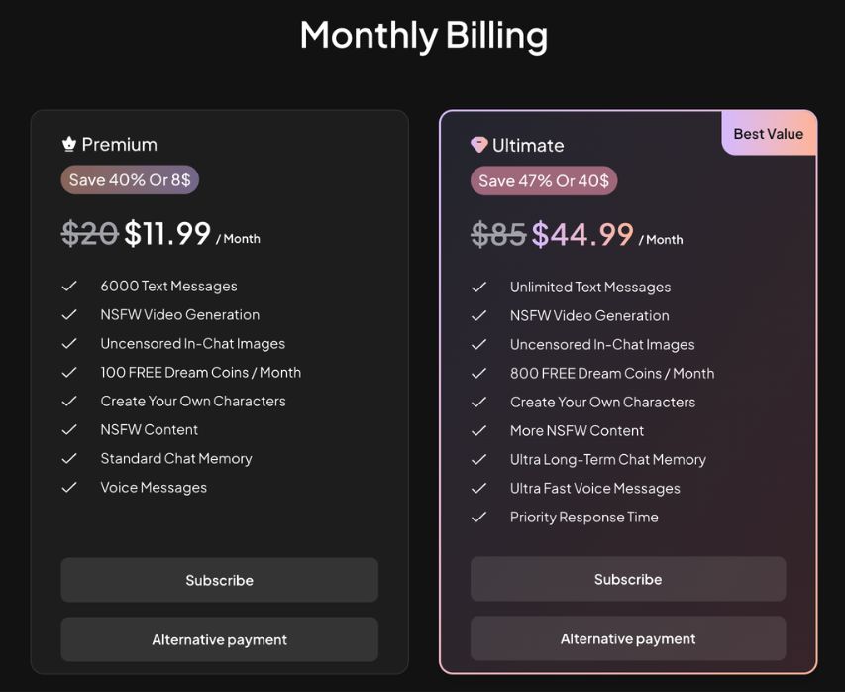Click the checkmark beside NSFW Video Generation under Premium
The height and width of the screenshot is (692, 845).
69,314
